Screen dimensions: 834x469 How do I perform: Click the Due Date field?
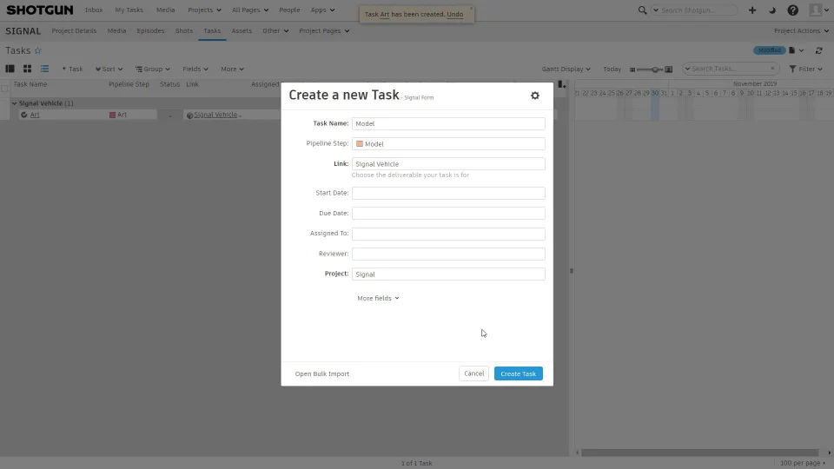(x=448, y=214)
